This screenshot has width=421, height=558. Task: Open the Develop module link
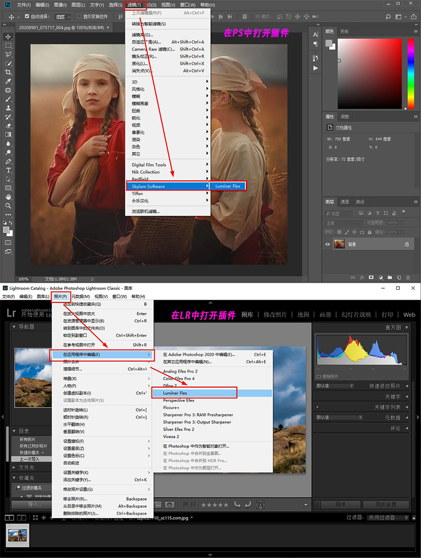point(275,314)
